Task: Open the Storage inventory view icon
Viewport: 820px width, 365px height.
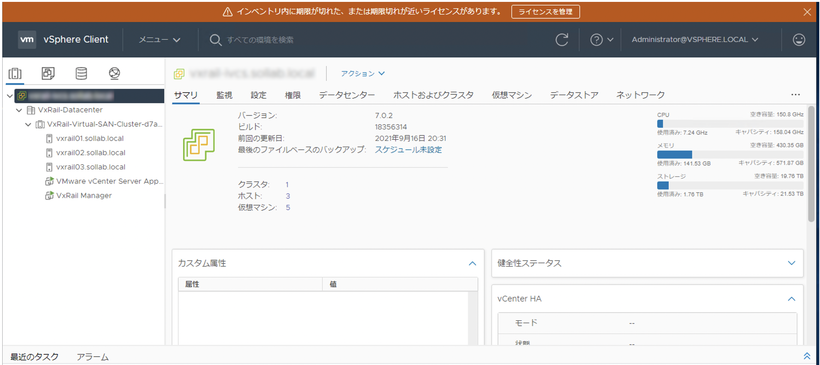Action: click(x=81, y=73)
